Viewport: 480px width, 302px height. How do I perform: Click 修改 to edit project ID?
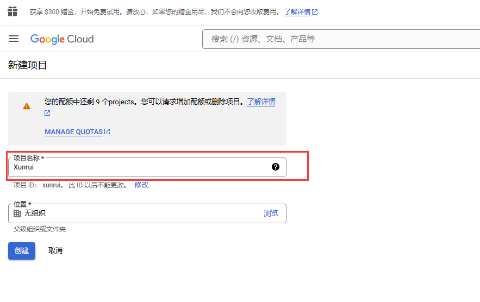pos(141,185)
